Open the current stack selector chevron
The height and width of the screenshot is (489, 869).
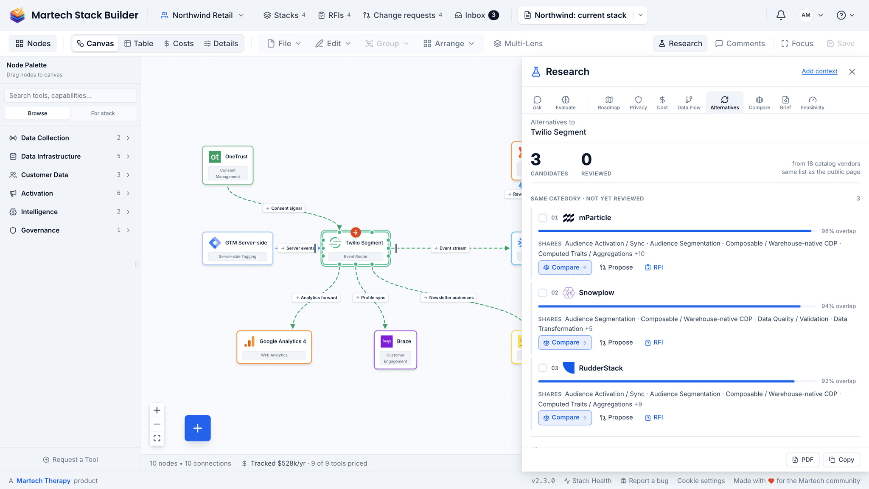640,15
